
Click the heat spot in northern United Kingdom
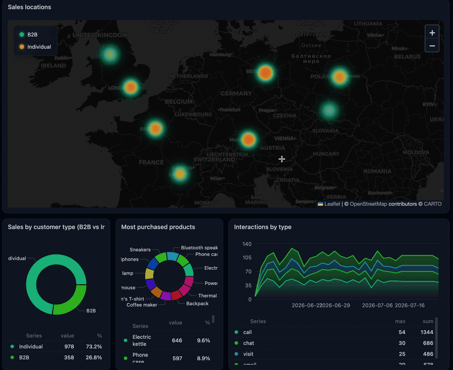coord(110,54)
